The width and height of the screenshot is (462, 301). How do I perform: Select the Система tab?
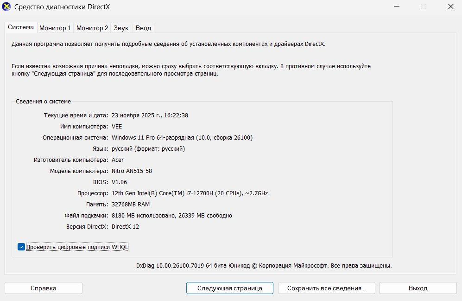[21, 27]
